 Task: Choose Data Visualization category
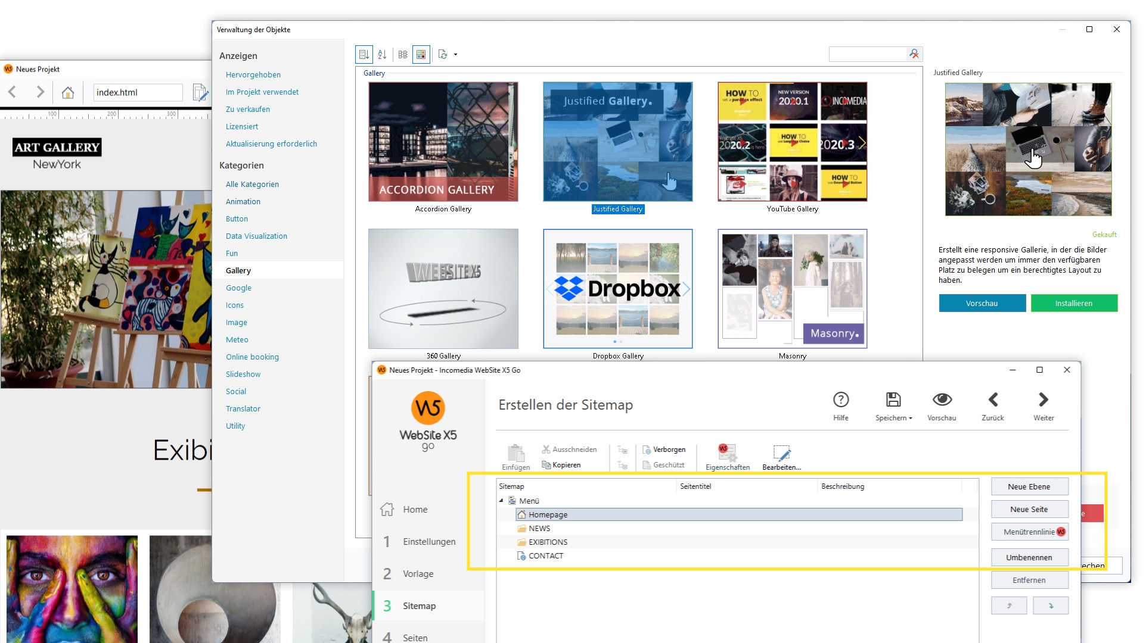[256, 236]
